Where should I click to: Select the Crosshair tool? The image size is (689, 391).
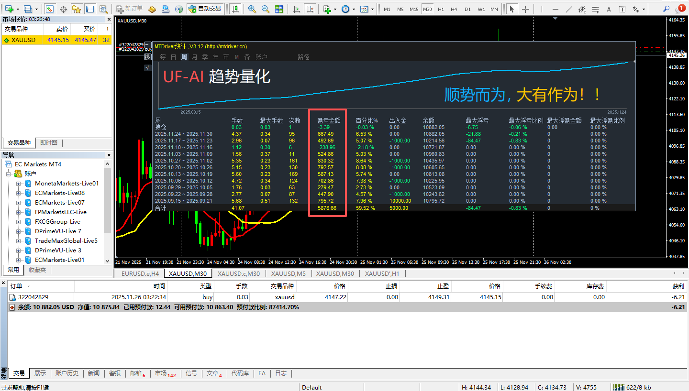[x=525, y=9]
